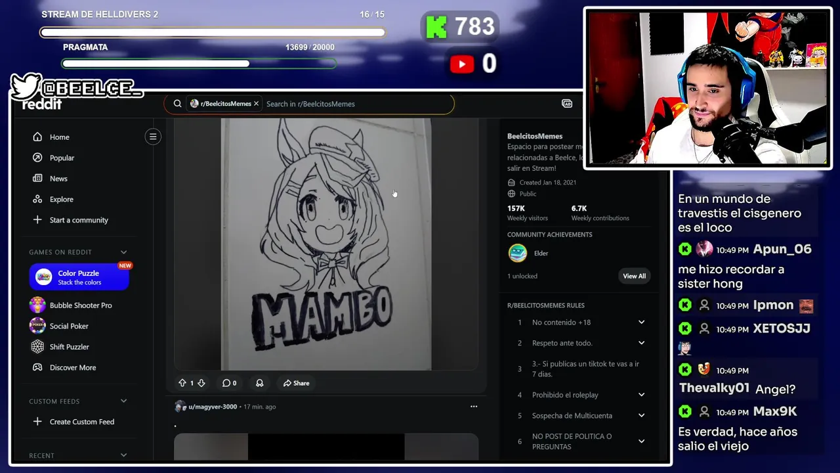Click magyver-3000's user avatar

pyautogui.click(x=180, y=407)
